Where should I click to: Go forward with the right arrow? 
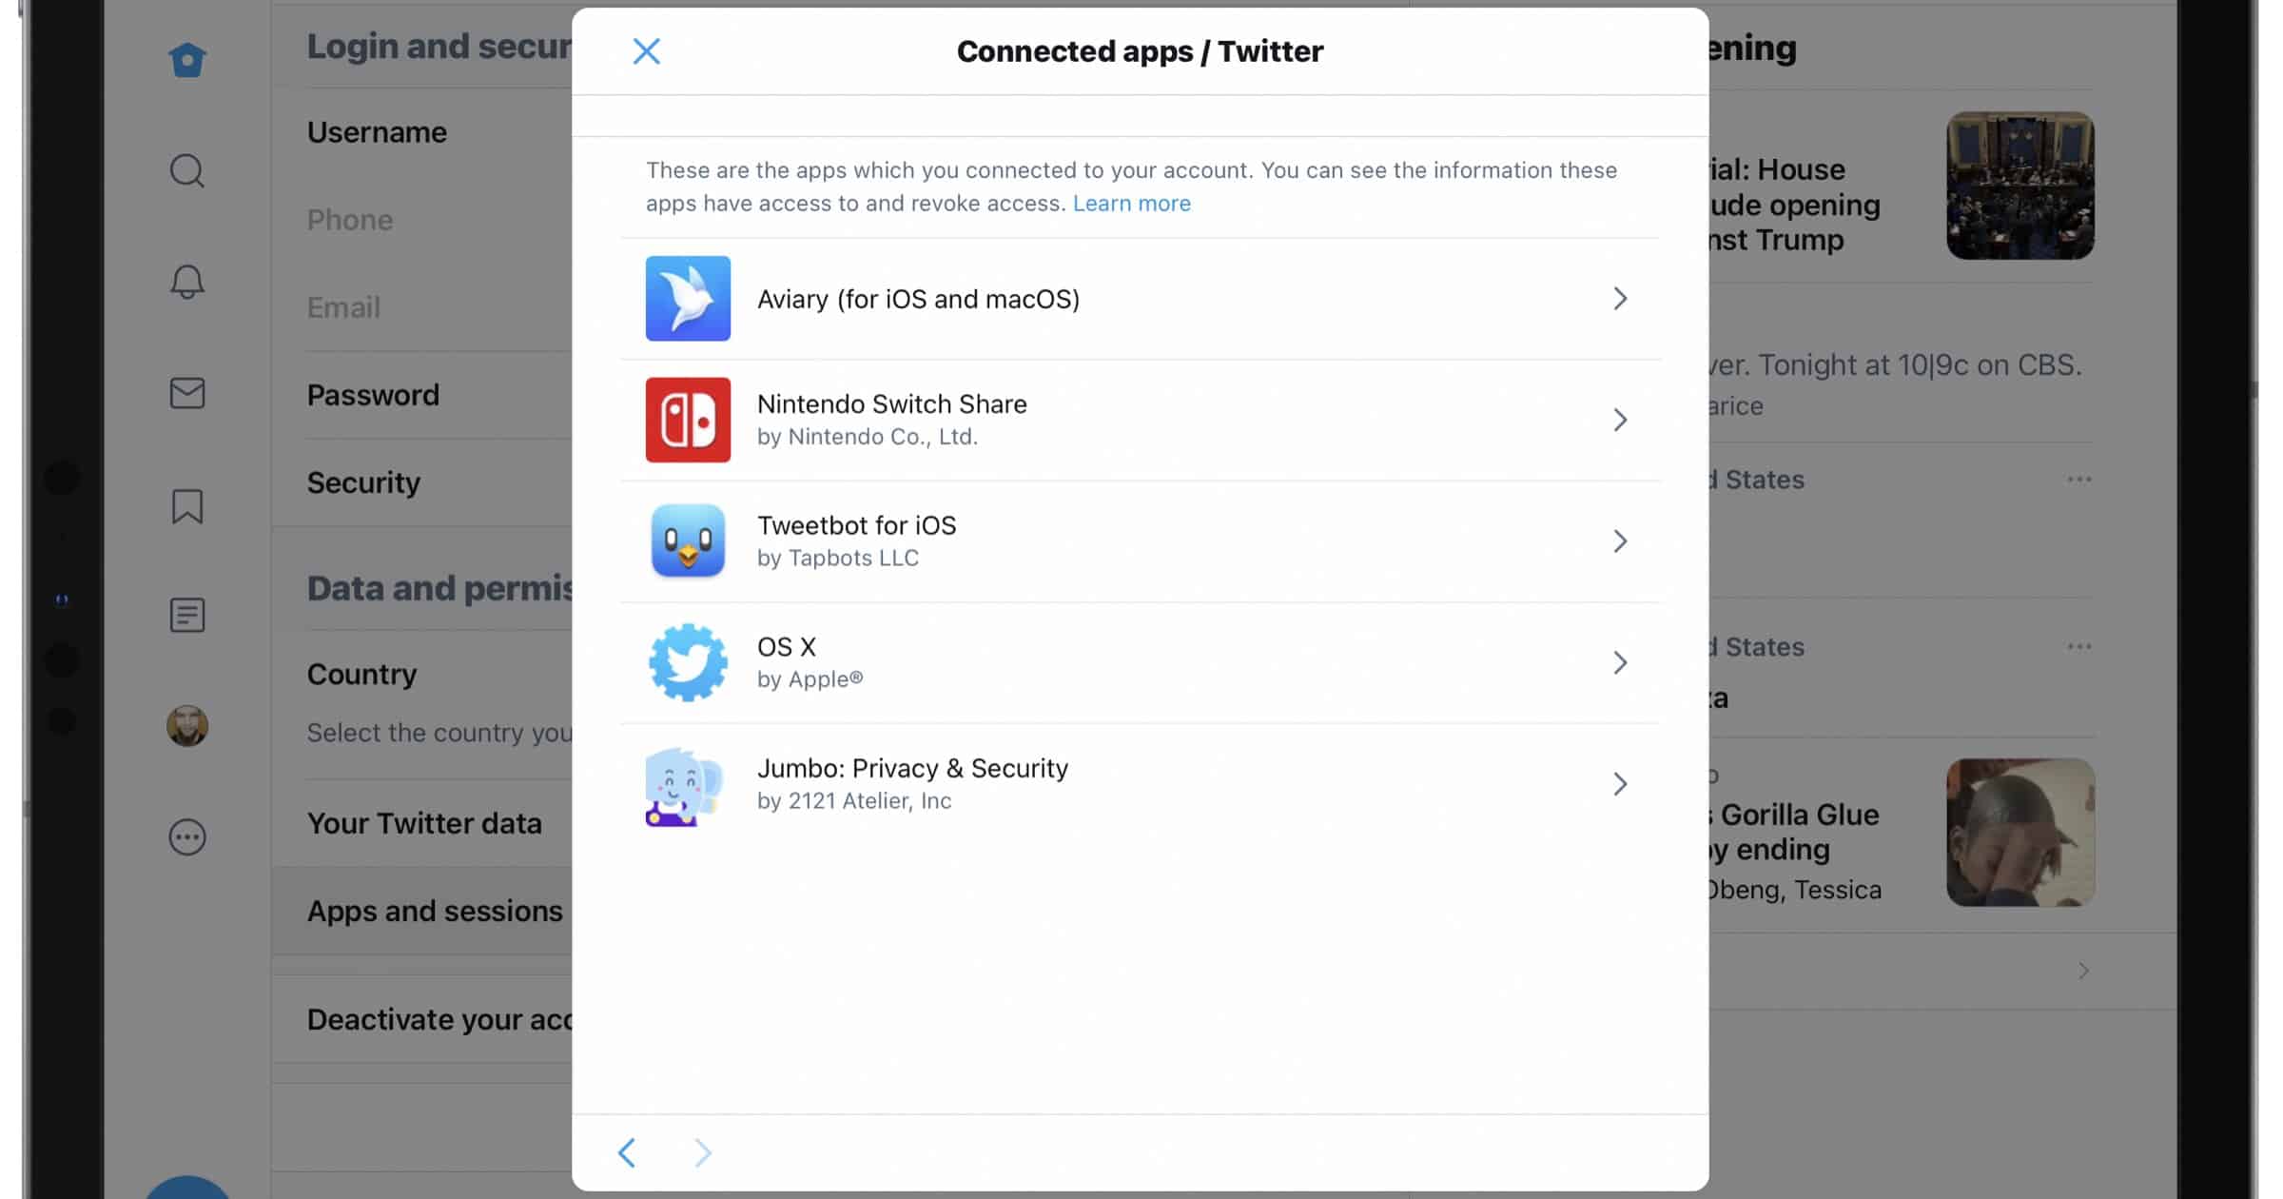(702, 1152)
